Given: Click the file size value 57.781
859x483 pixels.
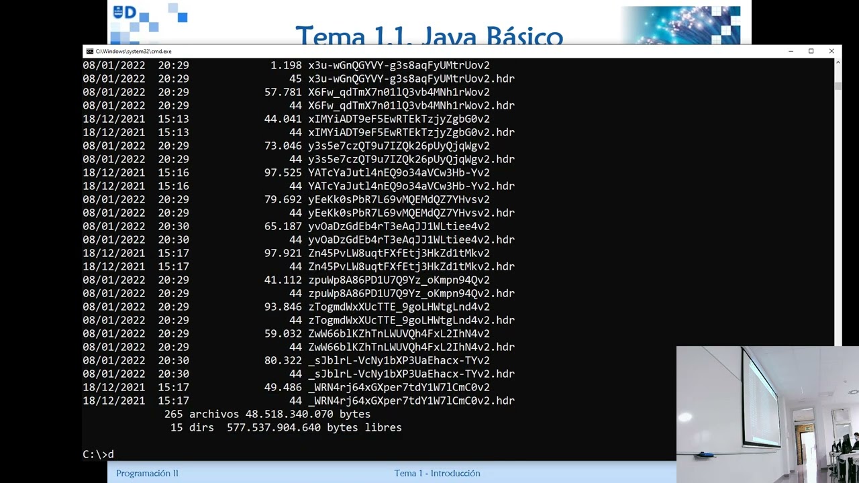Looking at the screenshot, I should [x=283, y=92].
